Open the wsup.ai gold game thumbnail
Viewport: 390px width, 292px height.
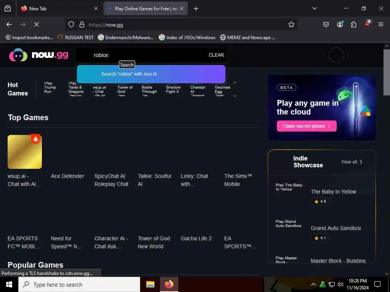pos(25,152)
